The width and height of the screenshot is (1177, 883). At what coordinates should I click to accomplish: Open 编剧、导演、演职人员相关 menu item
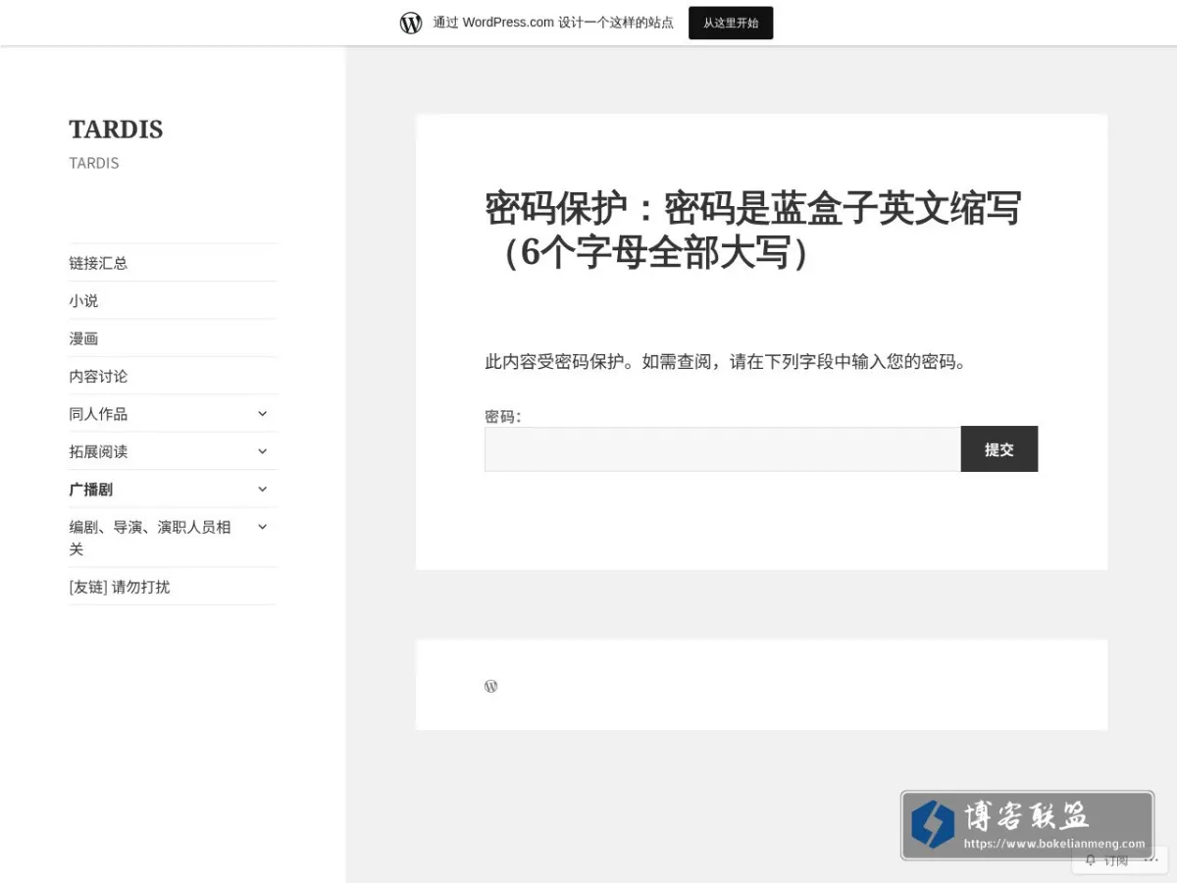tap(150, 538)
